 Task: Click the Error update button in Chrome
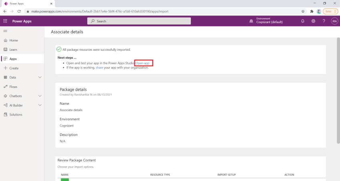330,11
